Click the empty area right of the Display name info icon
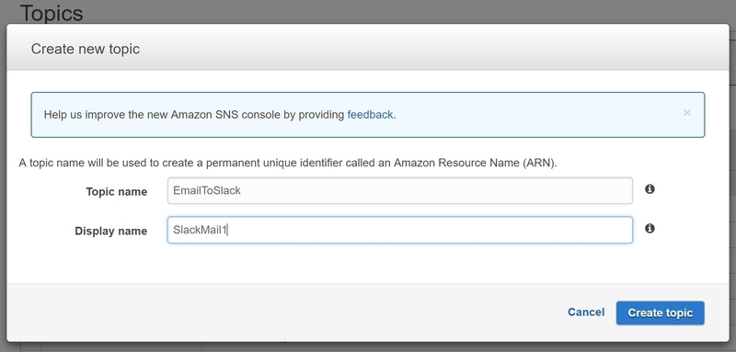Screen dimensions: 736x352 pos(690,229)
